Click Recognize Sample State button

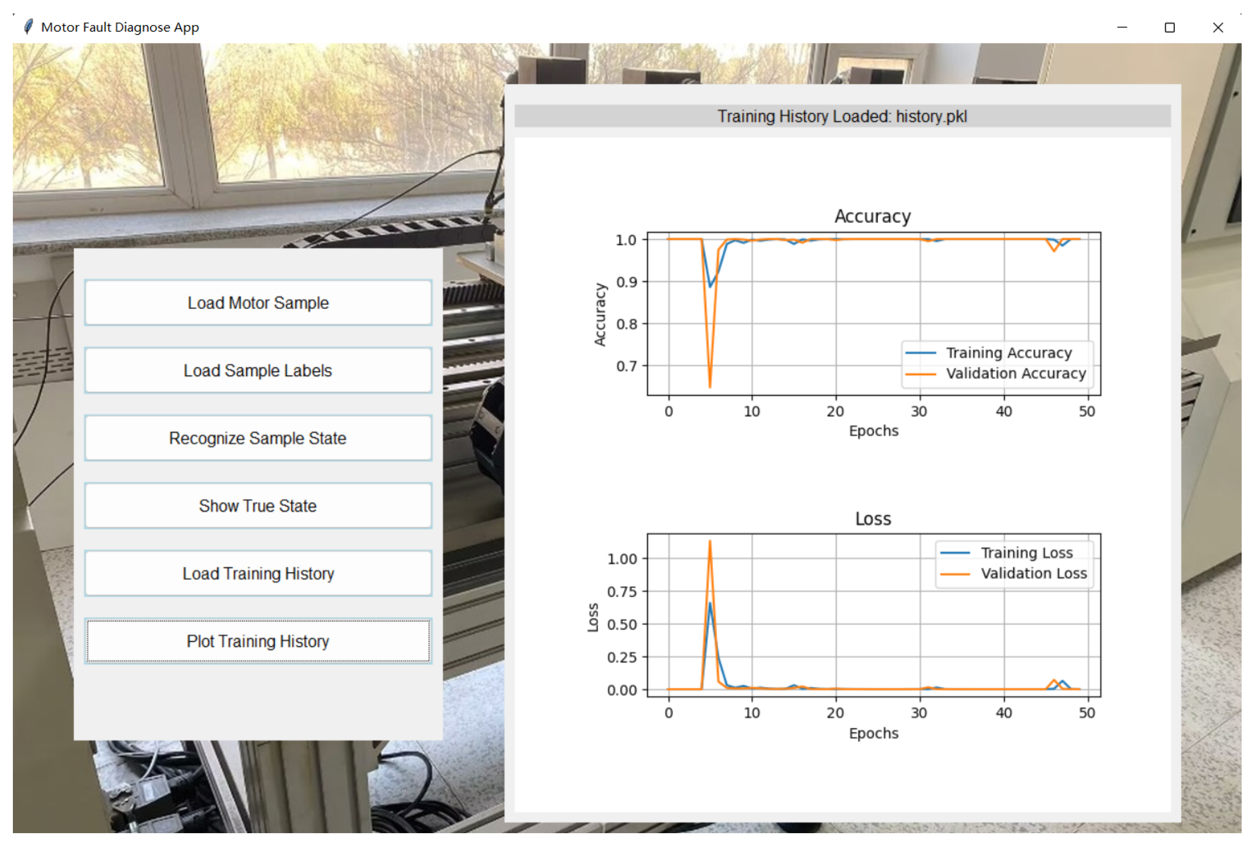pyautogui.click(x=258, y=438)
